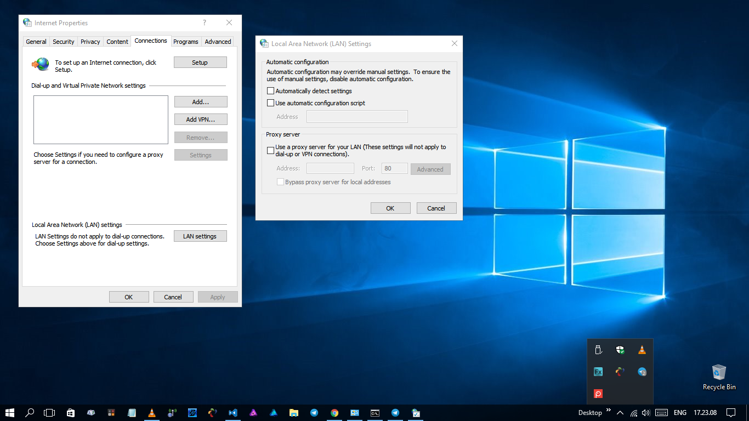Open the Wi-Fi network status icon
This screenshot has width=749, height=421.
[634, 413]
